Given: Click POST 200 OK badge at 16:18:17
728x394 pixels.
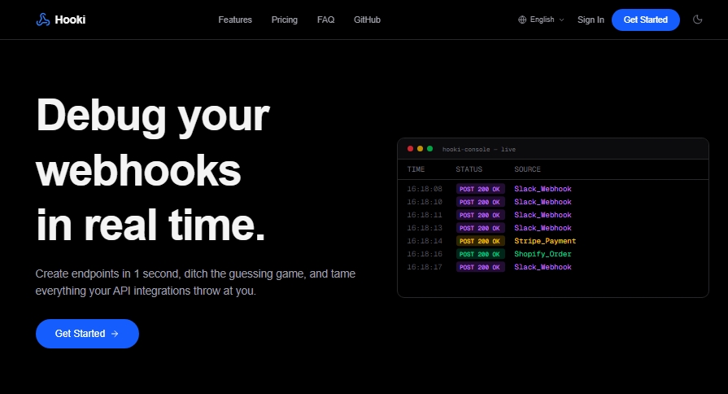Looking at the screenshot, I should (480, 267).
